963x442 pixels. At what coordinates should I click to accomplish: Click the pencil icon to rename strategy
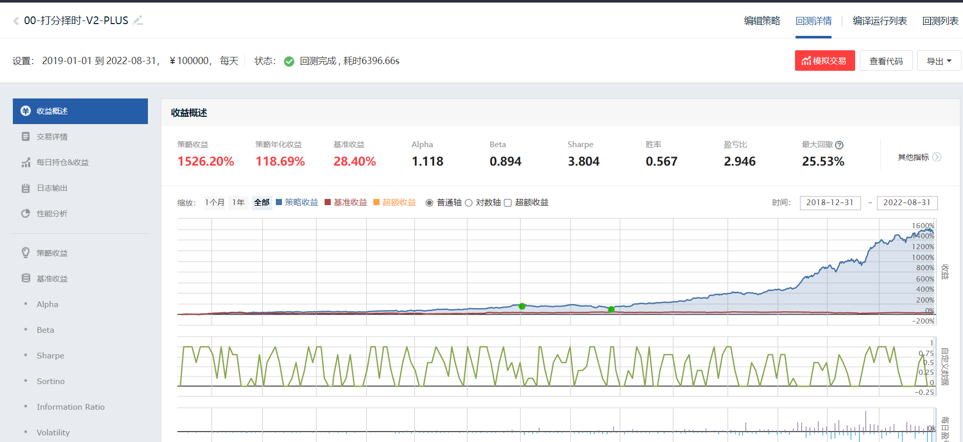[x=138, y=20]
